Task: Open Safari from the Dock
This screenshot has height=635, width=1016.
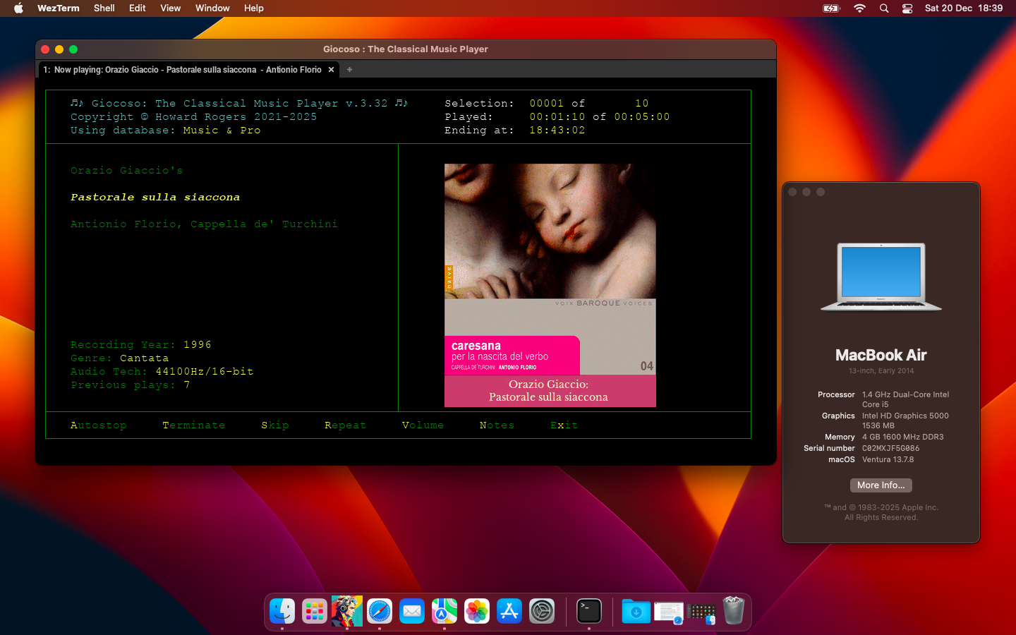Action: [379, 611]
